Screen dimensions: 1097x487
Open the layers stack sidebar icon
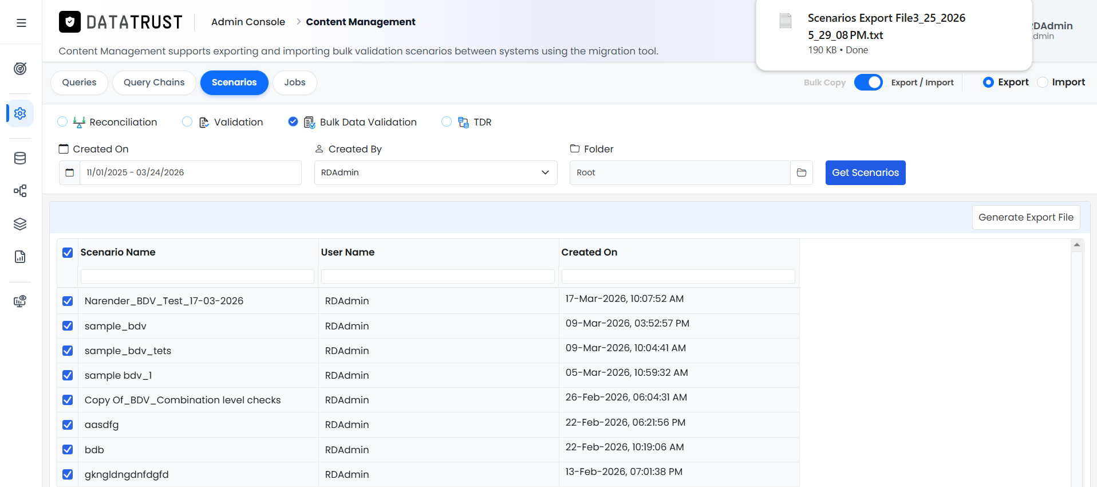(20, 224)
